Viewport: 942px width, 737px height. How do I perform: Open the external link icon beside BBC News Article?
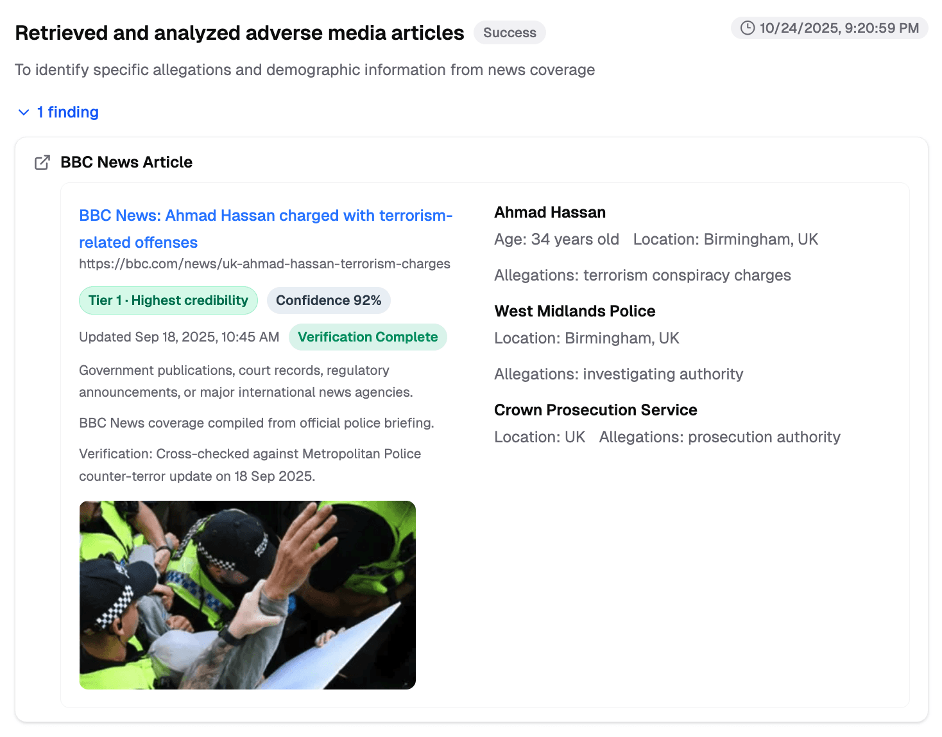42,162
